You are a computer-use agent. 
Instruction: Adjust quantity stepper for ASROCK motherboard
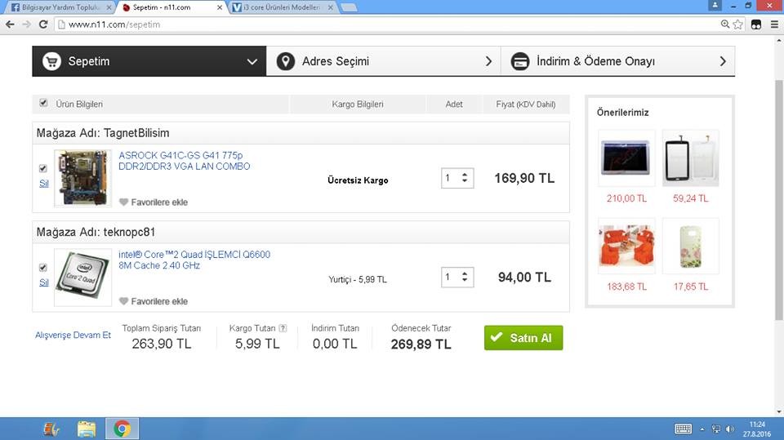[x=465, y=178]
